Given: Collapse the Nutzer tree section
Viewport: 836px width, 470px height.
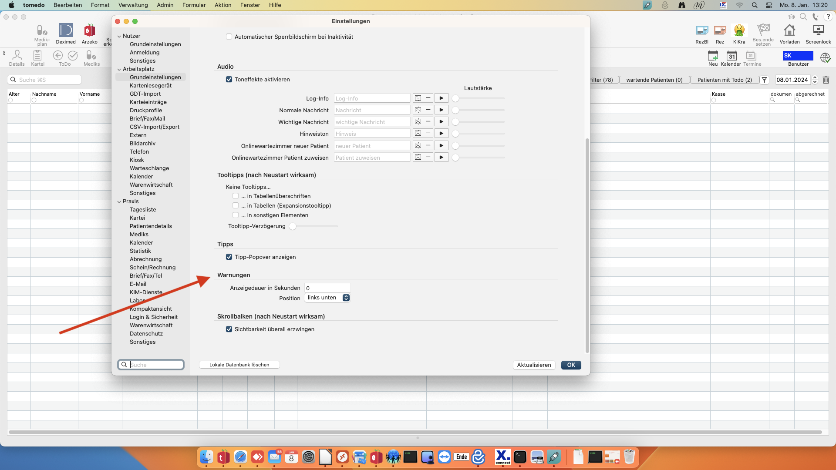Looking at the screenshot, I should click(119, 36).
